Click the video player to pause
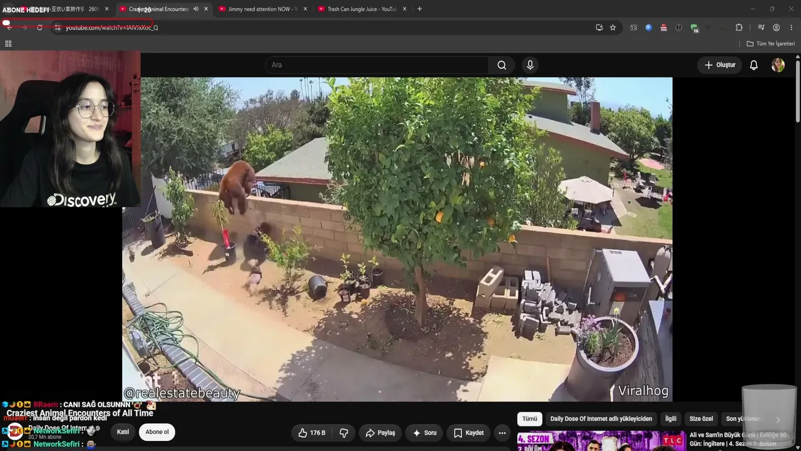801x451 pixels. click(x=397, y=239)
